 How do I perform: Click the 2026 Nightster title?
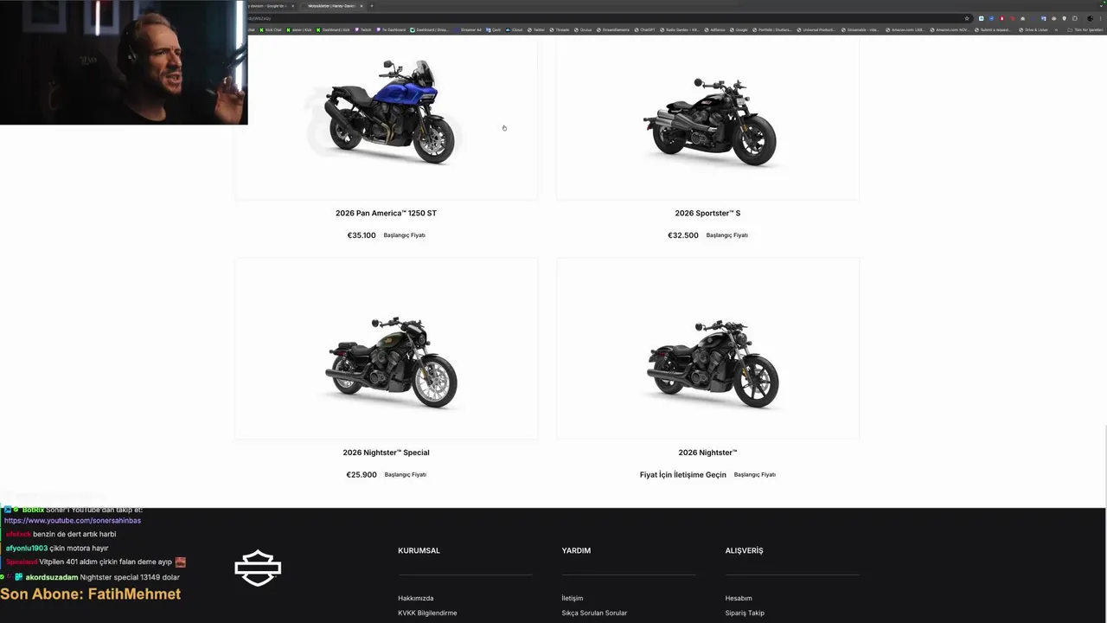point(707,453)
